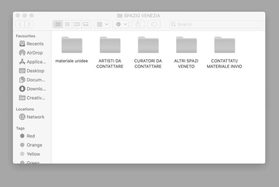This screenshot has width=279, height=187.
Task: Select the ALTRI SPAZI VENETO folder icon
Action: 186,45
